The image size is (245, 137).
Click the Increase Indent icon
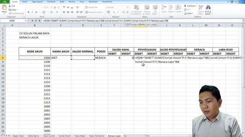tap(81, 12)
